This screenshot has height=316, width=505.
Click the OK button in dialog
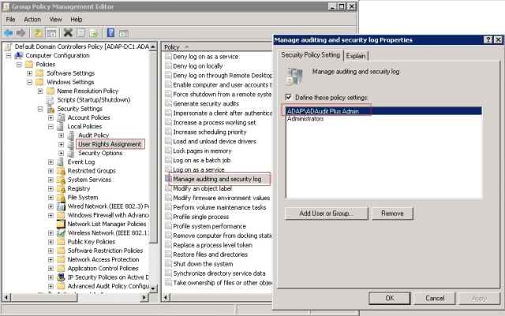[x=389, y=298]
